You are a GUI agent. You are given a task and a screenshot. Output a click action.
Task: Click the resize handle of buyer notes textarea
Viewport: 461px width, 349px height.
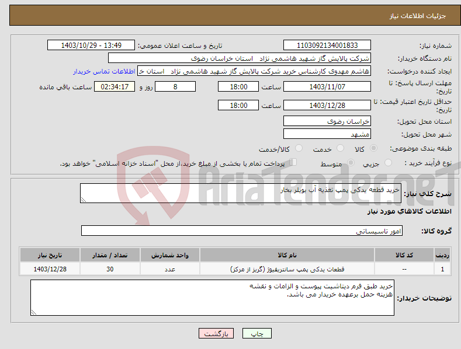pyautogui.click(x=34, y=313)
